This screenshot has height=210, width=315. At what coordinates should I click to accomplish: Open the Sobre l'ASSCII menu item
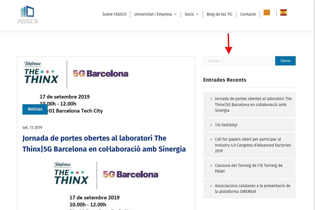pyautogui.click(x=114, y=14)
